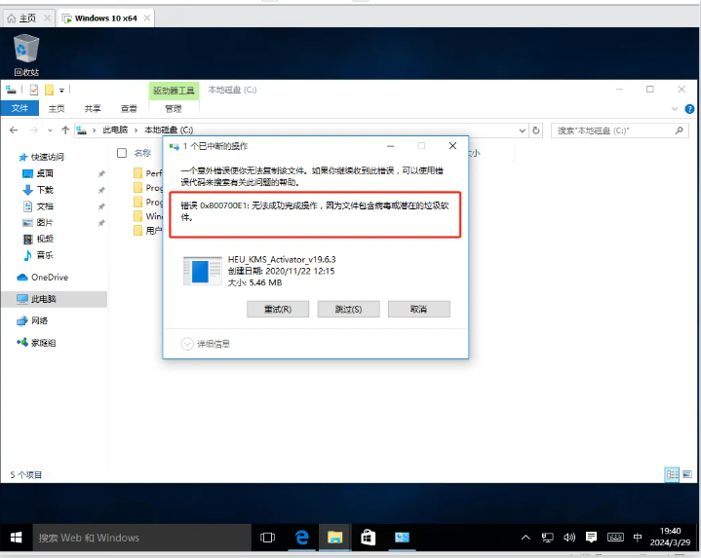701x558 pixels.
Task: Open the action center notification icon
Action: (592, 537)
